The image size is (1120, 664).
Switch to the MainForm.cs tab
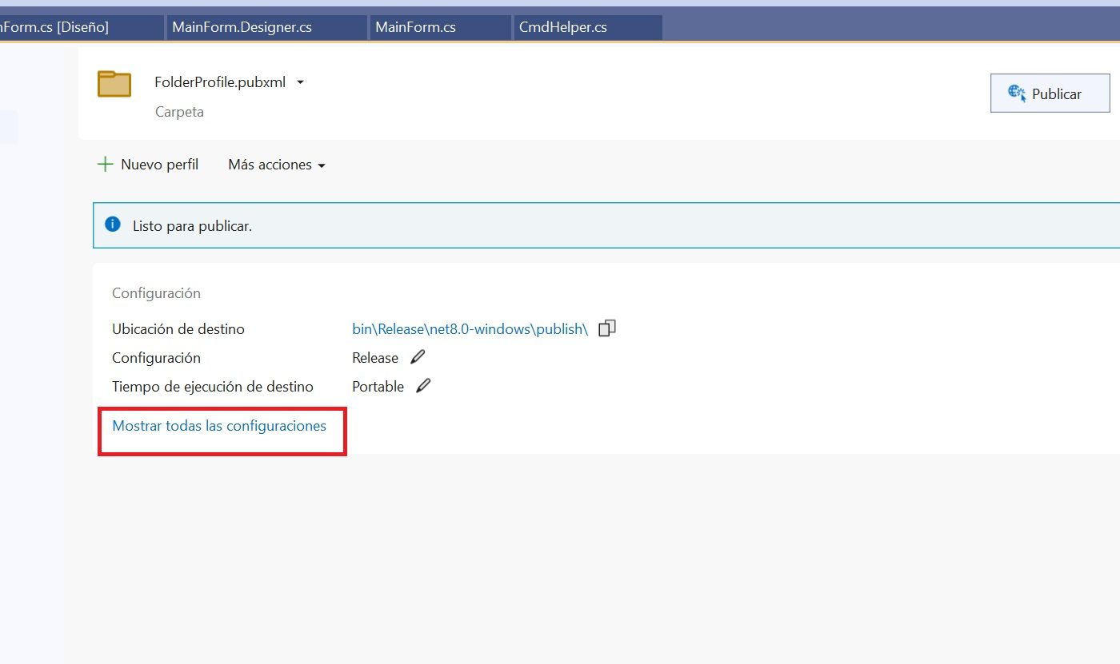pos(415,27)
